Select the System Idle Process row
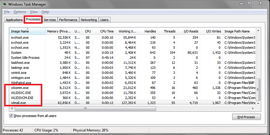270x135 pixels. 133,58
